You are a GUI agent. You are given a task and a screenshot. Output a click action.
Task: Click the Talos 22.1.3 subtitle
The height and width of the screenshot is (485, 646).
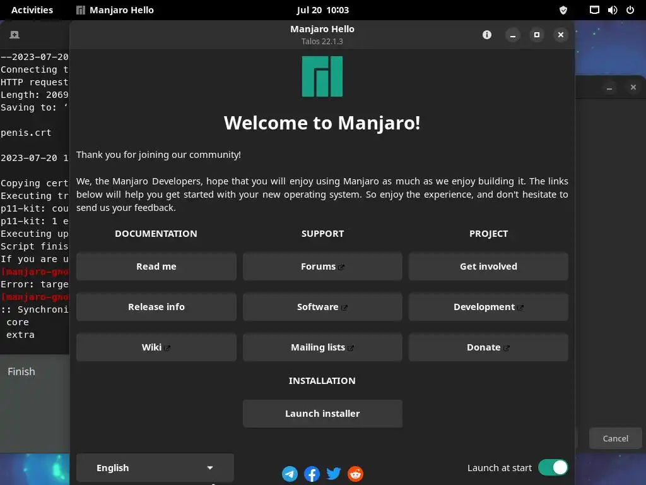pos(322,41)
